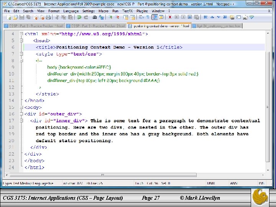The image size is (276, 207).
Task: Click line number 20 in the margin
Action: 11,141
